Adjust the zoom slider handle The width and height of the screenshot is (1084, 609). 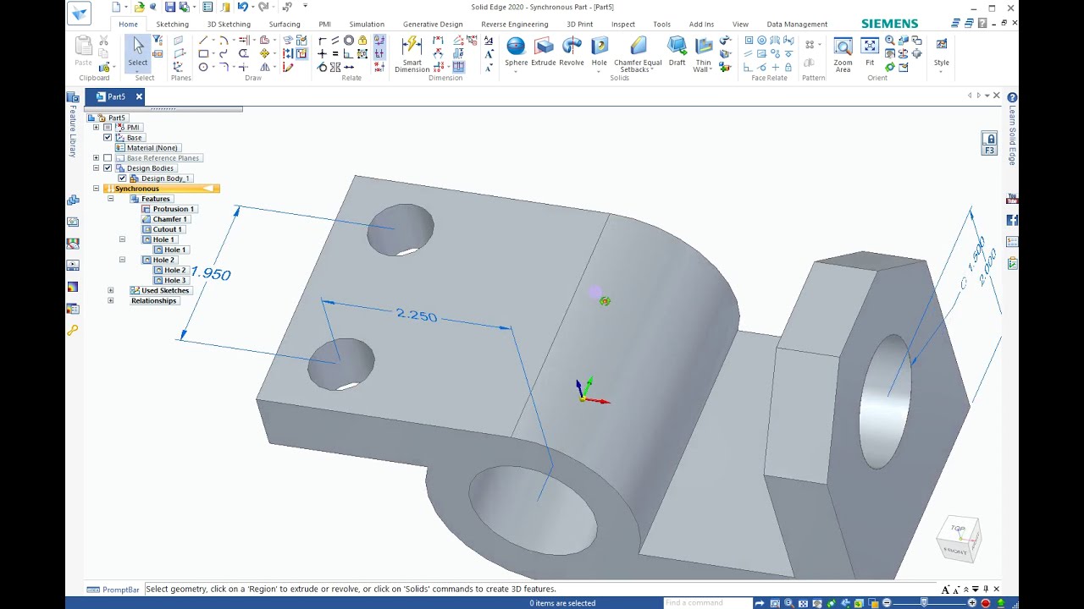pos(924,603)
